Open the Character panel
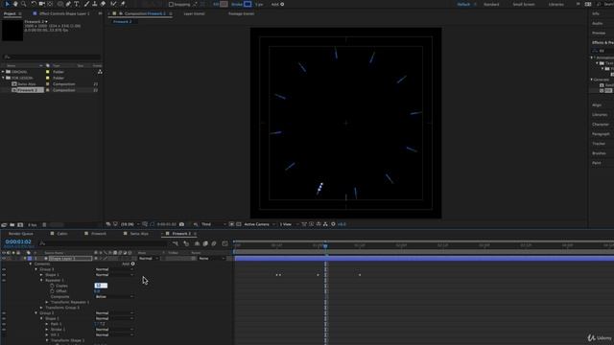Viewport: 614px width, 345px height. (x=601, y=125)
